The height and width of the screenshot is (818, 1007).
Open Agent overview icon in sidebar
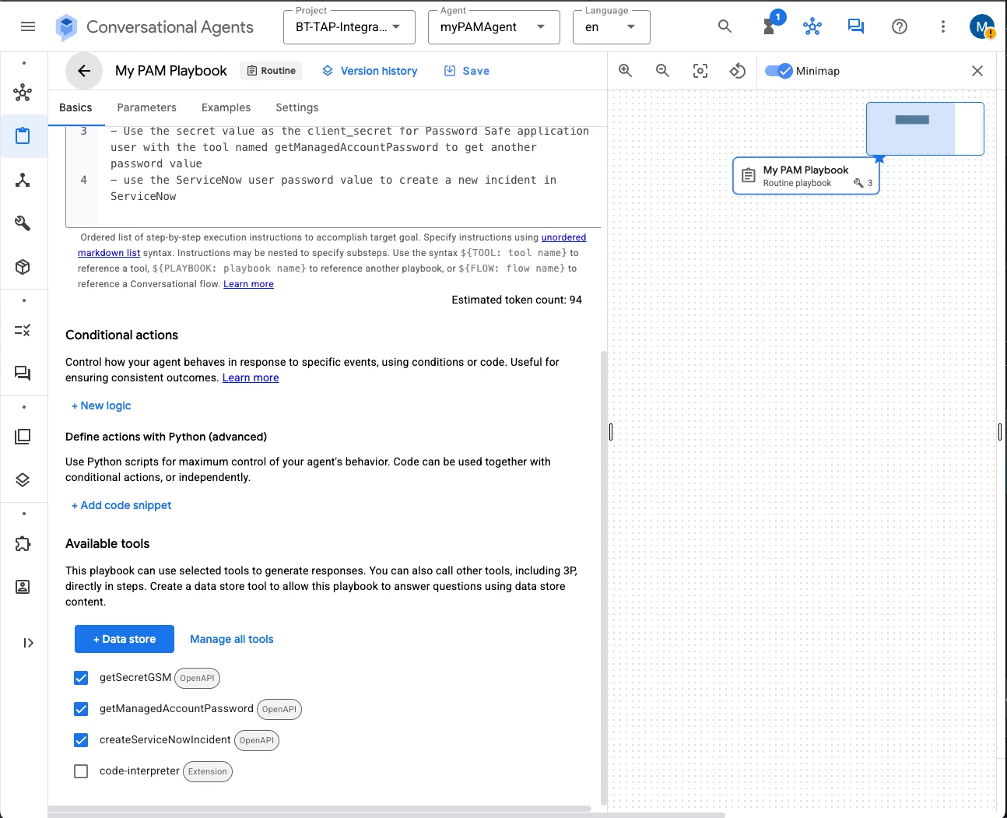coord(23,93)
